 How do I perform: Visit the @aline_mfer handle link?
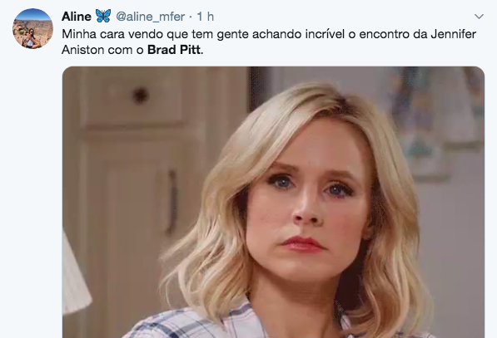click(x=150, y=17)
